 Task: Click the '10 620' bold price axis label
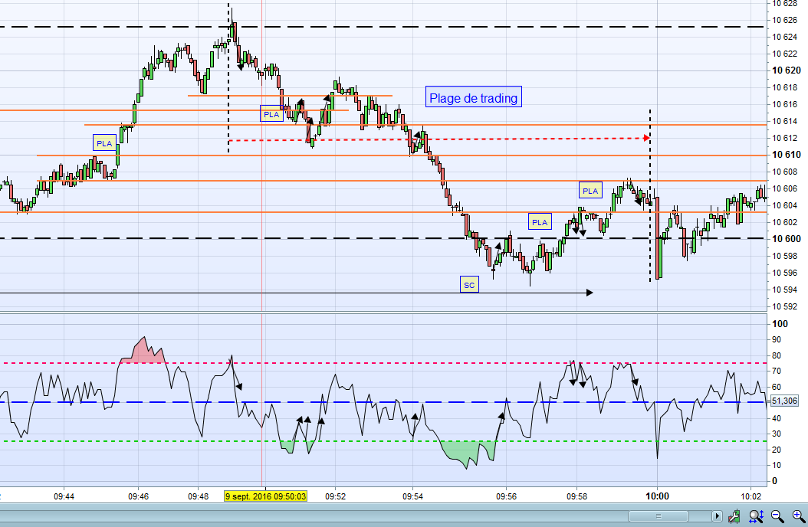787,70
